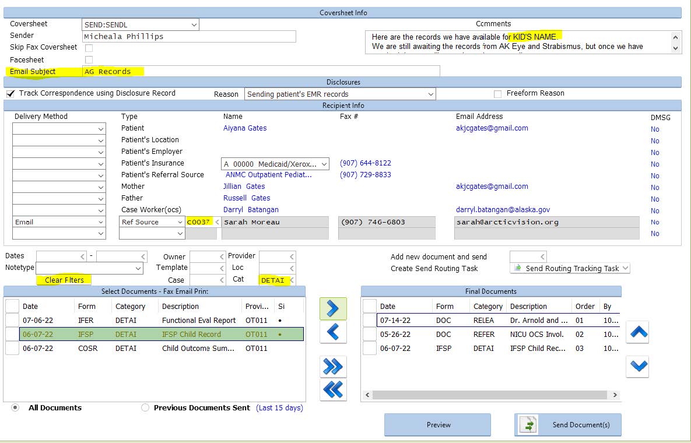
Task: Toggle the Facesheet checkbox
Action: click(x=89, y=60)
